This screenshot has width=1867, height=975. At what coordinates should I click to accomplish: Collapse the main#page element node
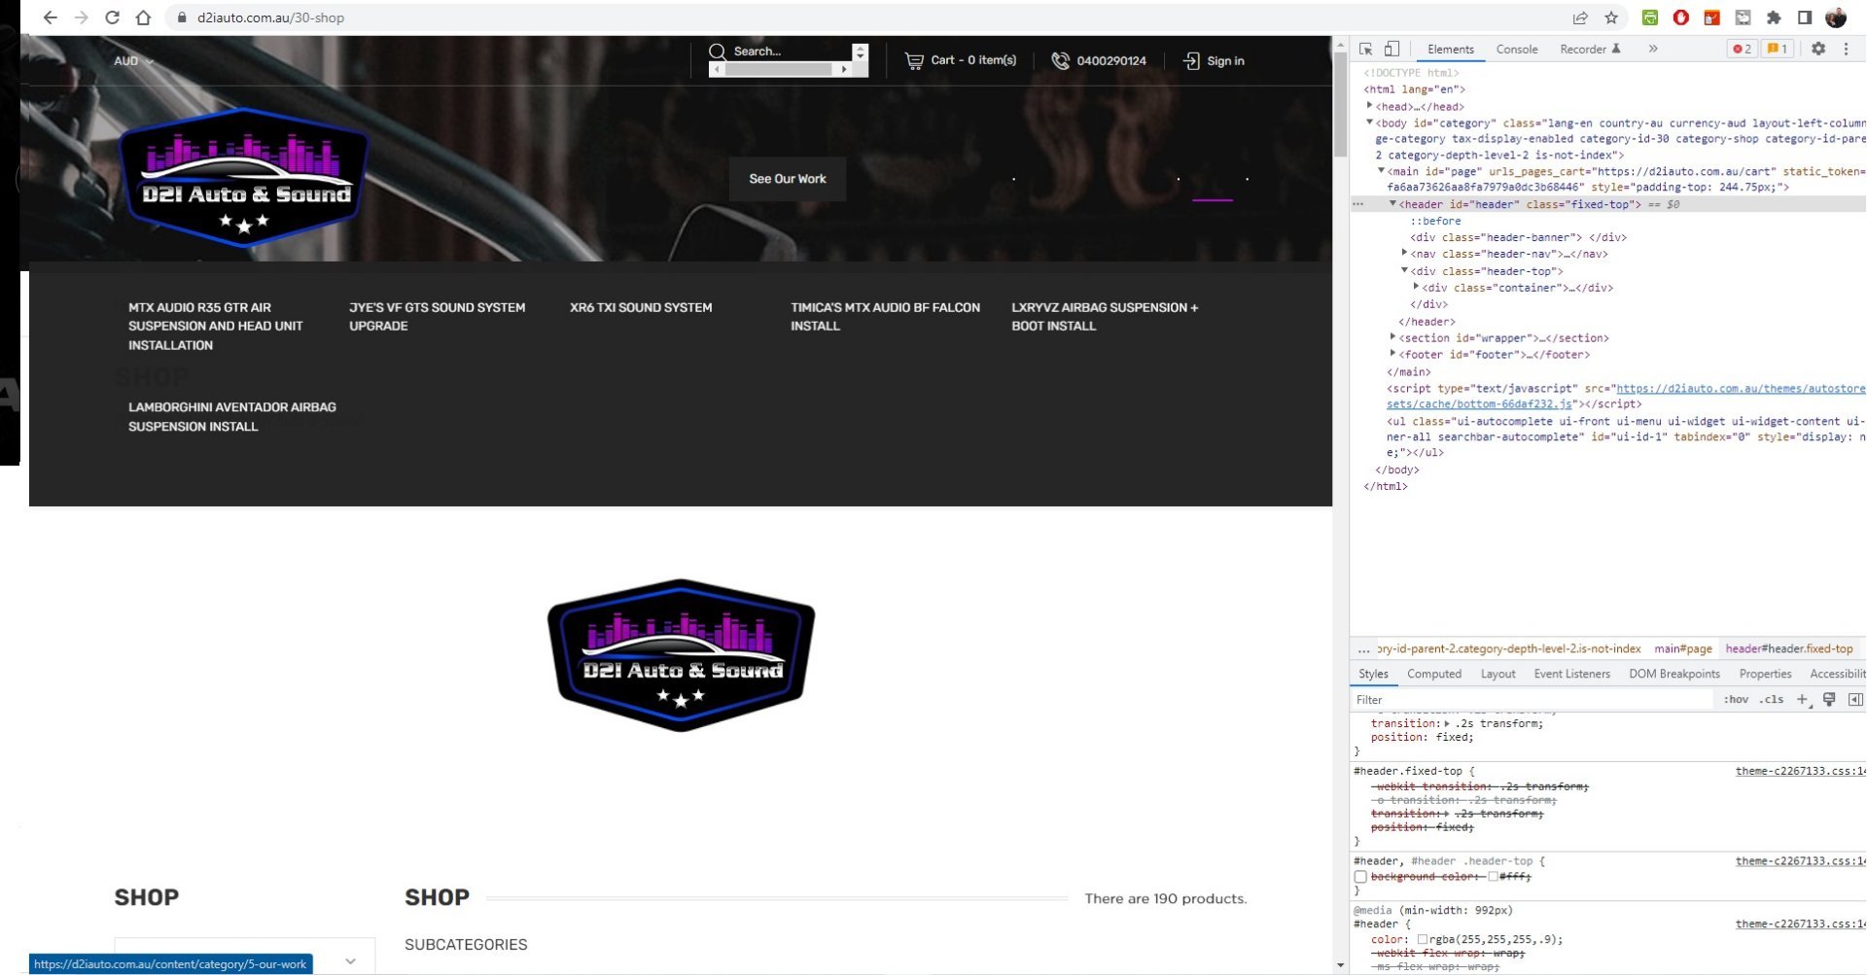coord(1381,171)
